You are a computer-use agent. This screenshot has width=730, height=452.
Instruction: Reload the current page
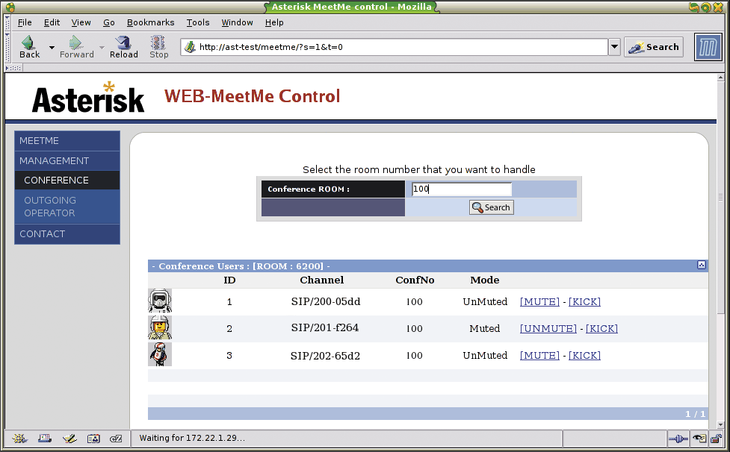pos(124,47)
